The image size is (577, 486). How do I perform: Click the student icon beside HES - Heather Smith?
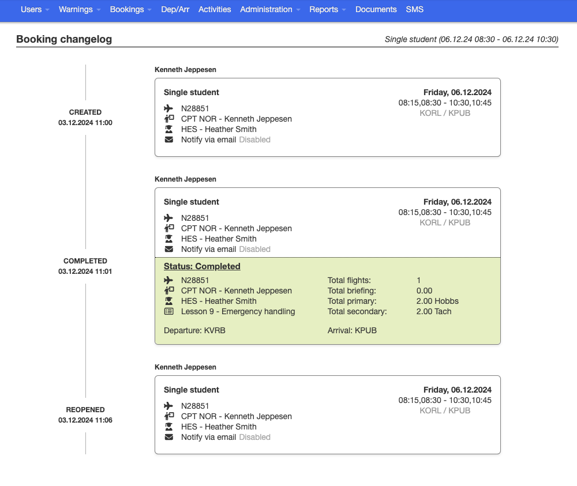pyautogui.click(x=169, y=129)
